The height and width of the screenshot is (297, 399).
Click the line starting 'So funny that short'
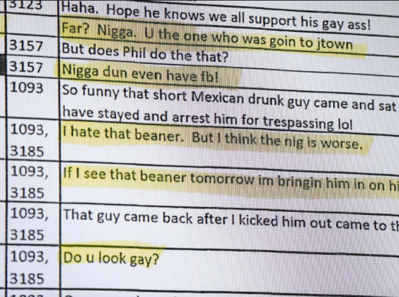coord(229,98)
